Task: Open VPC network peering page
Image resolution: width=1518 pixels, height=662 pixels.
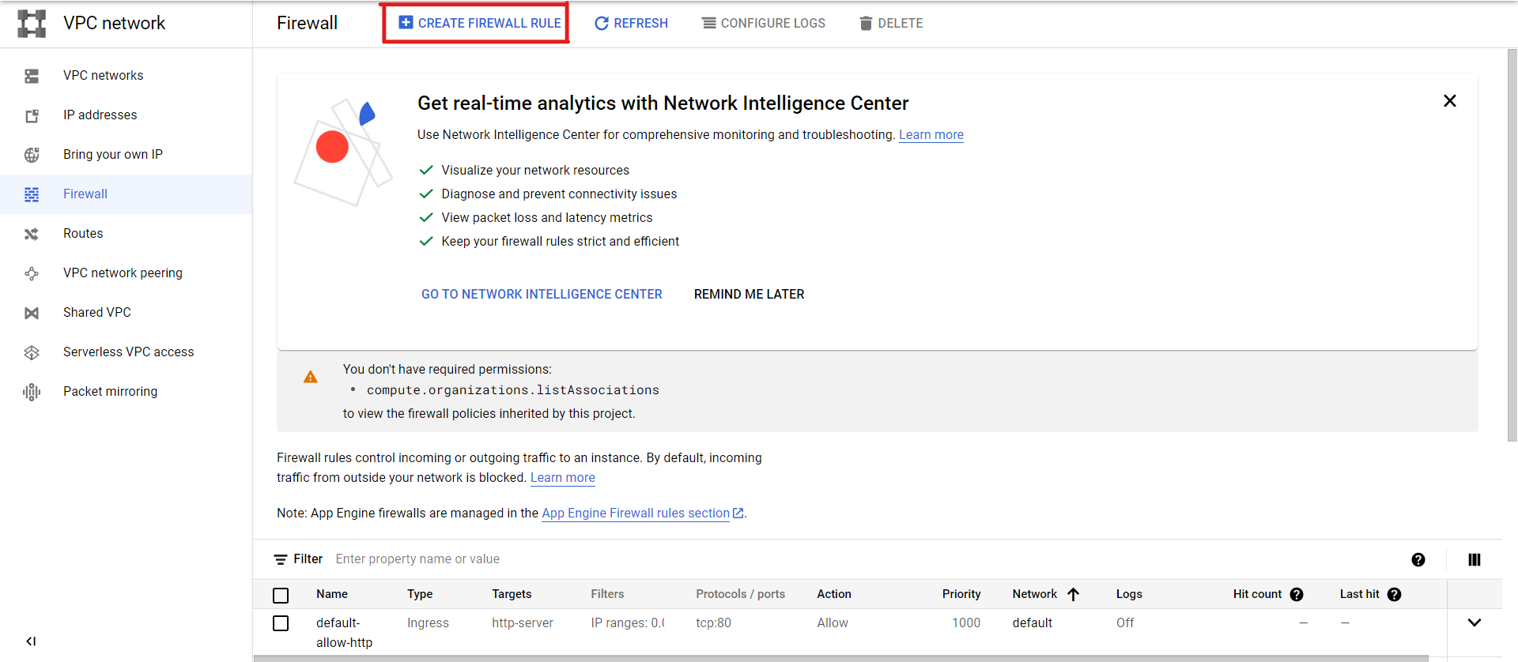Action: coord(123,273)
